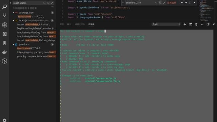Screen dimensions: 217x122
Task: Open the Extensions view
Action: [x=4, y=34]
